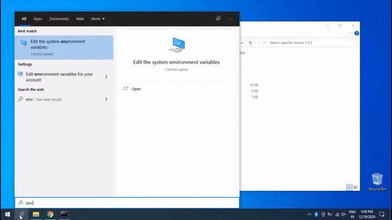
Task: Switch to the Documents search tab
Action: (59, 19)
